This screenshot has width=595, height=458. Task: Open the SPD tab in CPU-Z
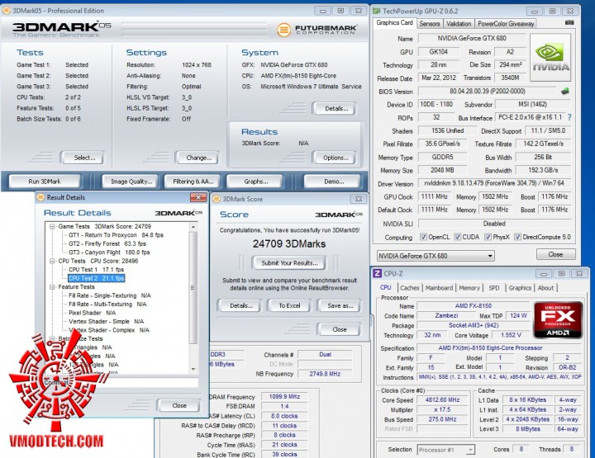[493, 288]
